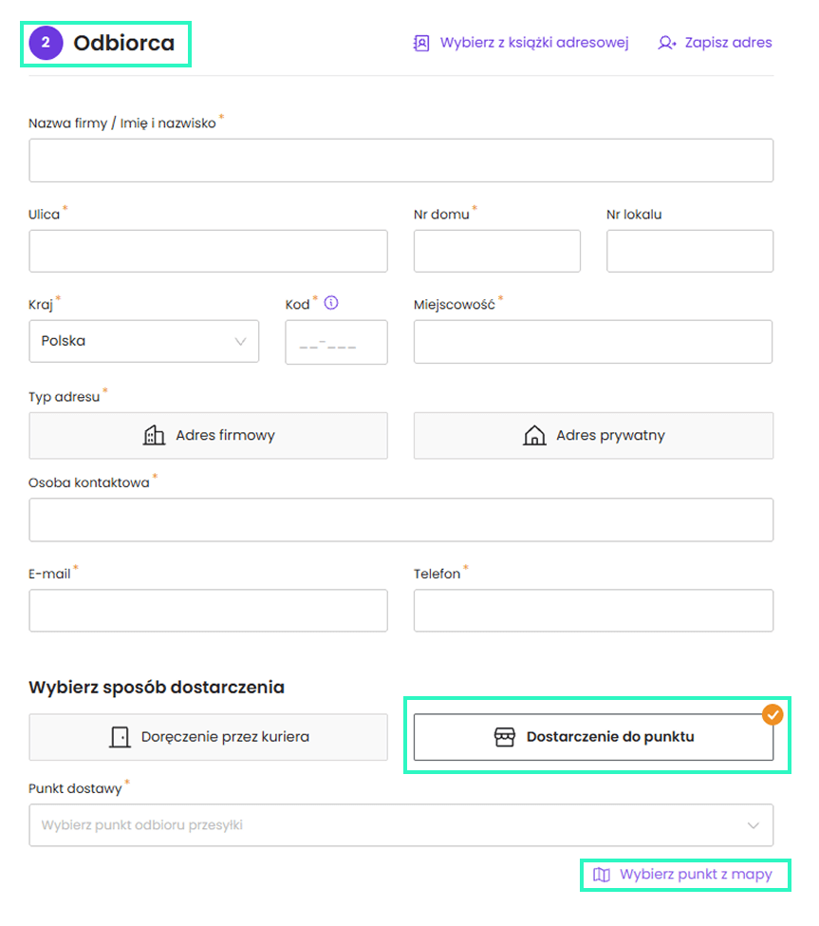Focus the Nazwa firmy name input field
819x926 pixels.
coord(400,161)
